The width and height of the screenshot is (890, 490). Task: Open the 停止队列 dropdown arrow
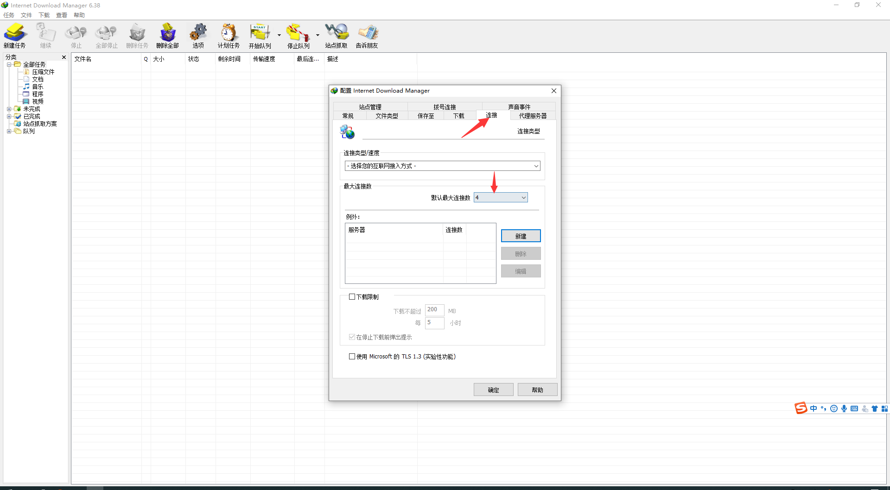318,35
